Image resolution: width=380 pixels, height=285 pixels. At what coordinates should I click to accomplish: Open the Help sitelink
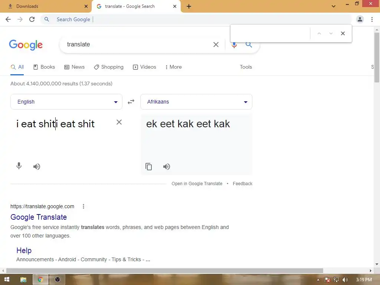pyautogui.click(x=24, y=250)
